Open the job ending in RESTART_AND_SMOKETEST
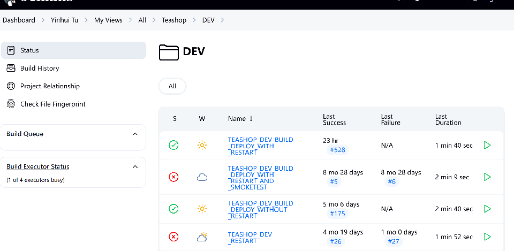The image size is (514, 251). click(x=261, y=178)
